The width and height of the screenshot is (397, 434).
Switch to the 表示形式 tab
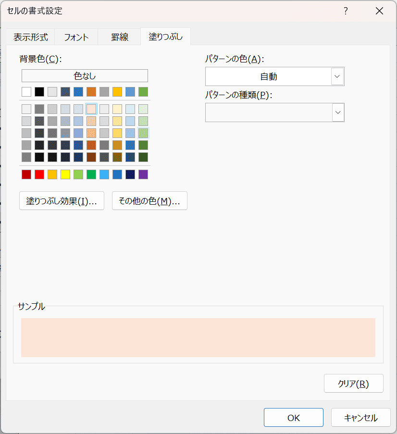31,37
